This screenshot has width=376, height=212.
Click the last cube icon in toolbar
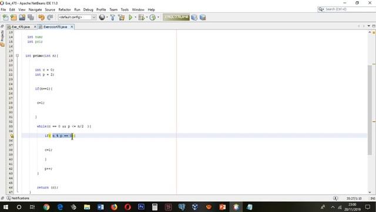point(203,17)
